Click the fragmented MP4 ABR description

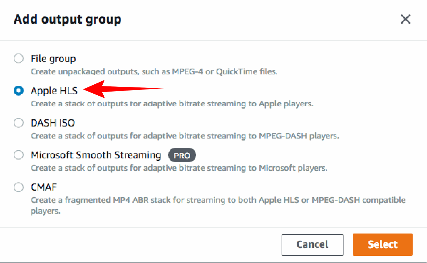pyautogui.click(x=218, y=205)
